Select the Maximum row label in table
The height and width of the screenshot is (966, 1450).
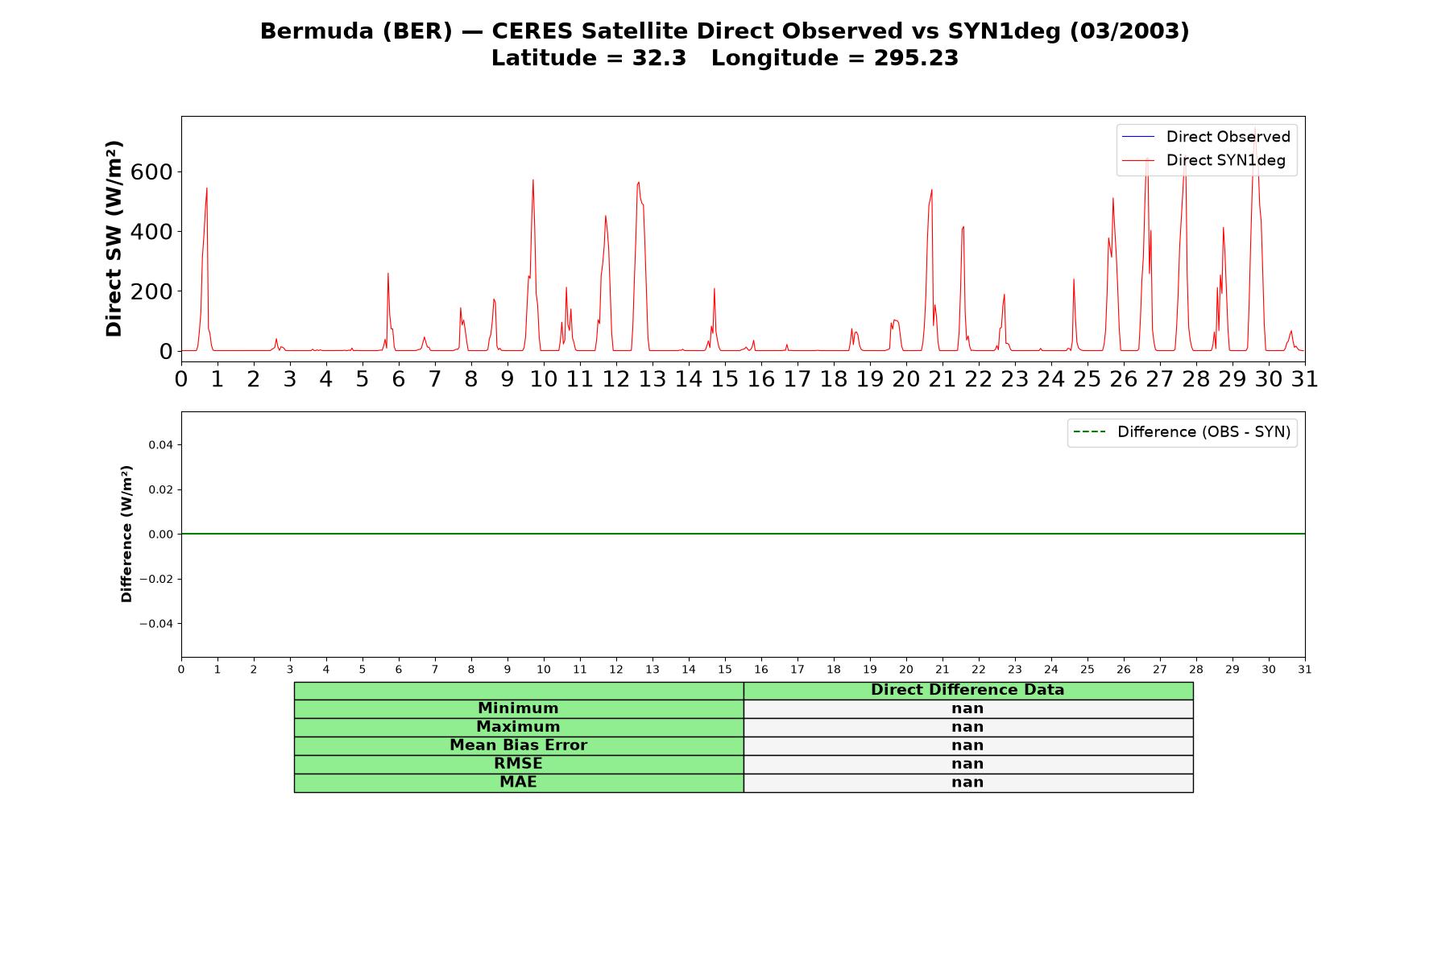click(518, 727)
